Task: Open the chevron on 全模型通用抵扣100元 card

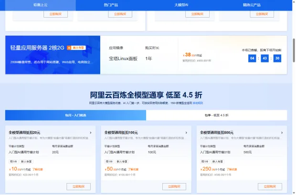Action: 186,133
